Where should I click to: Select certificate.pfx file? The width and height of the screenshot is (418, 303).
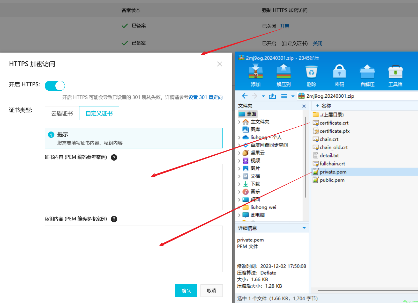point(334,131)
